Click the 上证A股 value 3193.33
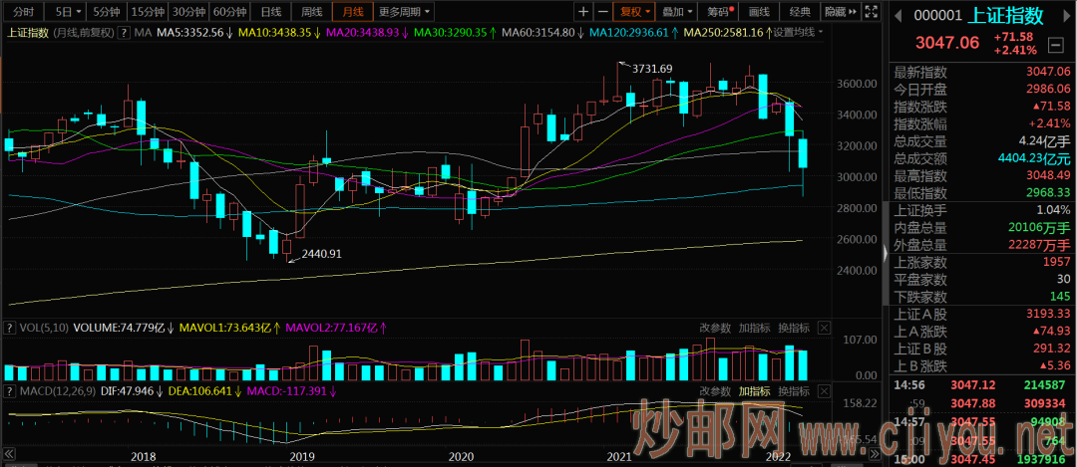 [x=1047, y=314]
